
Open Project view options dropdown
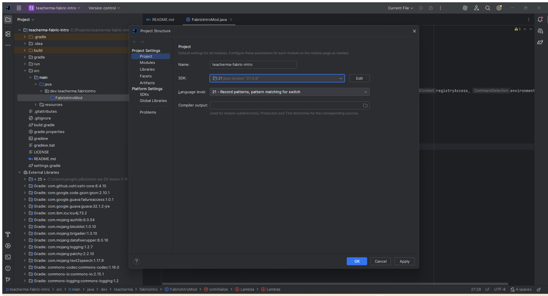tap(26, 19)
